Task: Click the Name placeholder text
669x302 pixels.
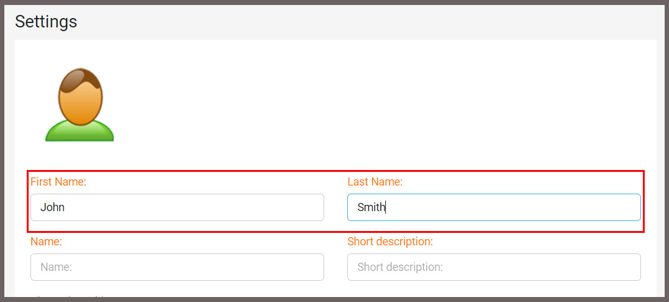Action: tap(56, 267)
